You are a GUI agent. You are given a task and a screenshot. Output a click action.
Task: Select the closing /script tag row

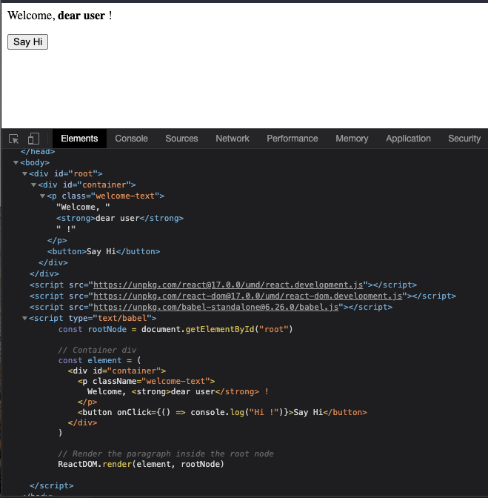(51, 485)
